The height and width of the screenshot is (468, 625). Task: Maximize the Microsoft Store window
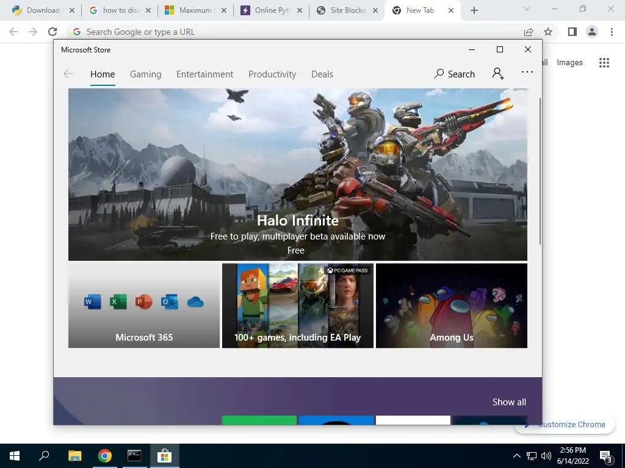click(500, 49)
